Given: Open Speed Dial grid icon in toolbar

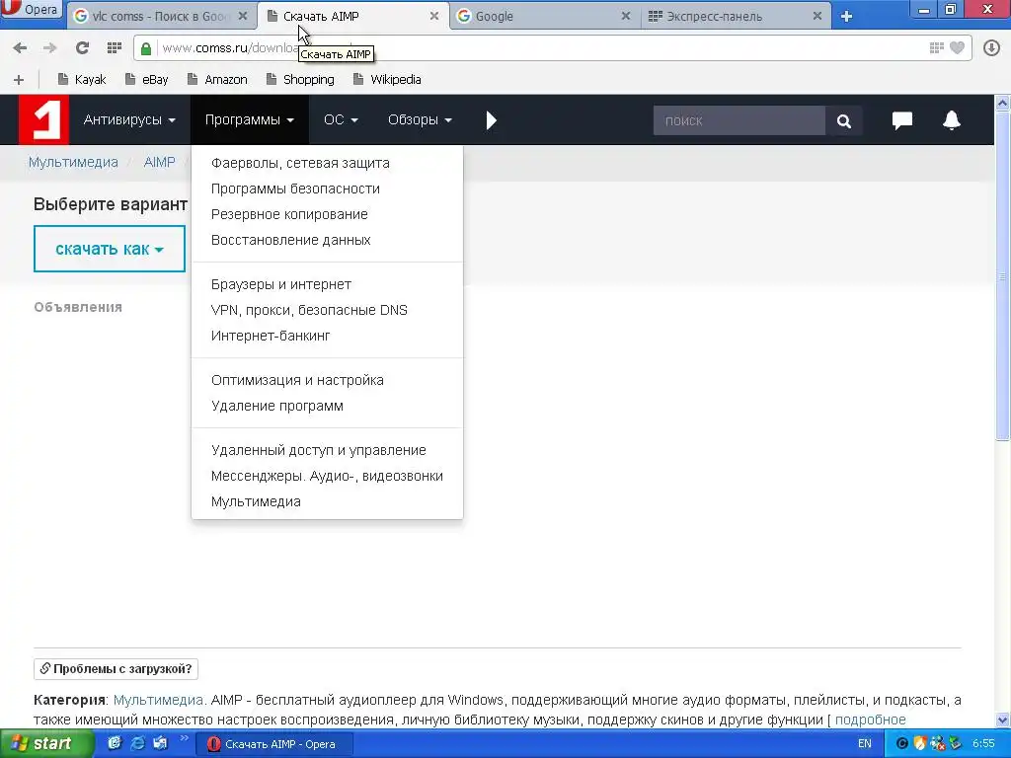Looking at the screenshot, I should pos(115,47).
